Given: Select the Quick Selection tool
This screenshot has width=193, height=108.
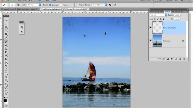Looking at the screenshot, I should click(x=6, y=31).
